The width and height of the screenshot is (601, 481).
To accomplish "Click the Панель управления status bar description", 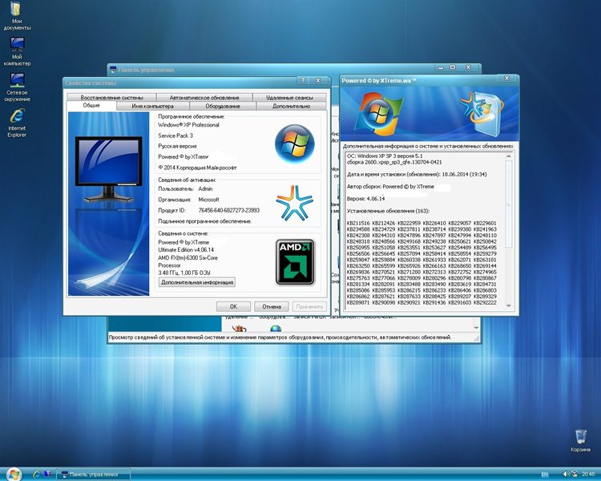I will pos(280,338).
